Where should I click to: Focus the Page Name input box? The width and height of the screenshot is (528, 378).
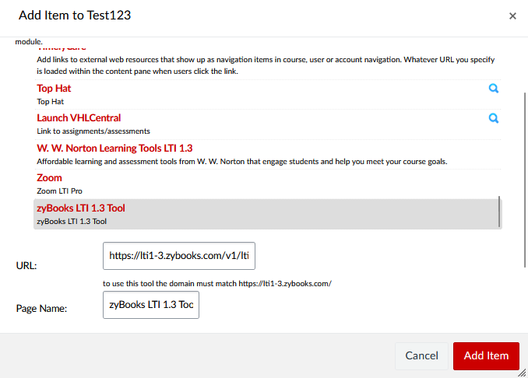[x=151, y=305]
